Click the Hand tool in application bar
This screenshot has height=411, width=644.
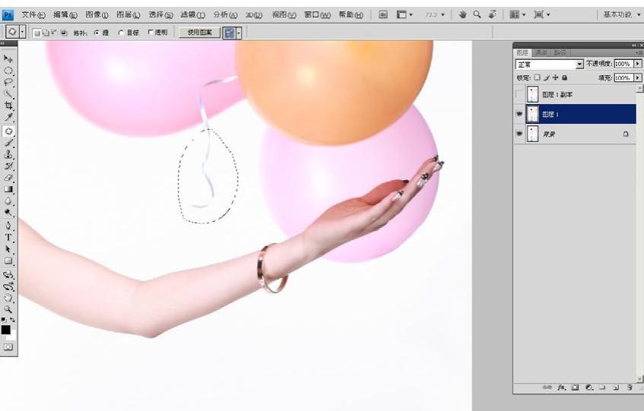point(463,14)
